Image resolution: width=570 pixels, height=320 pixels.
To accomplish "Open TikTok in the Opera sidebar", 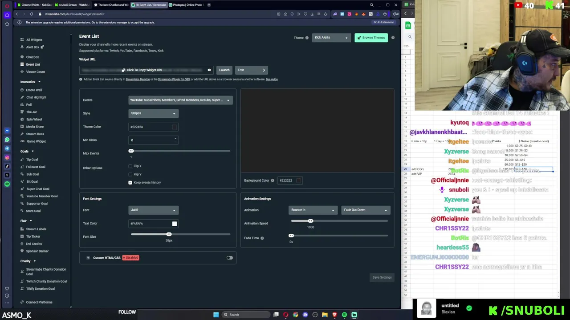I will click(7, 166).
